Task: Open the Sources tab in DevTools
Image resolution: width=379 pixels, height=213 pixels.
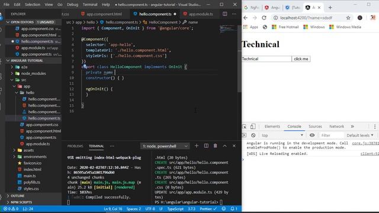Action: (x=315, y=126)
